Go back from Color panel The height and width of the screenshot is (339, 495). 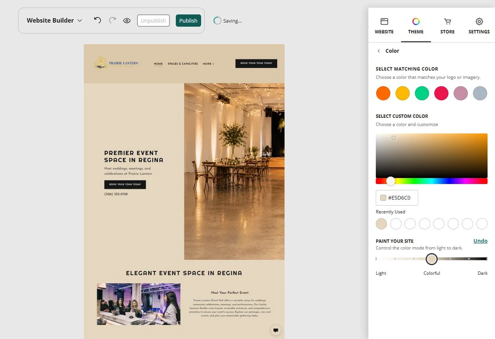379,51
